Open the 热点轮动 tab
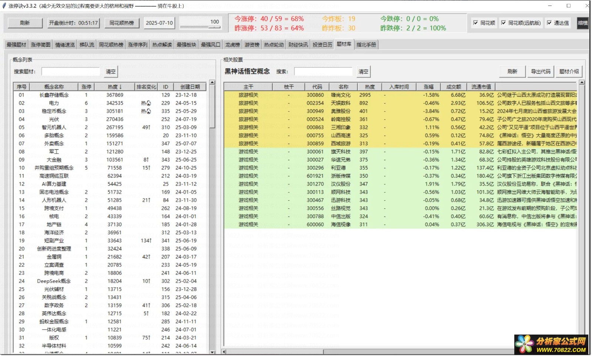592x356 pixels. [x=274, y=45]
